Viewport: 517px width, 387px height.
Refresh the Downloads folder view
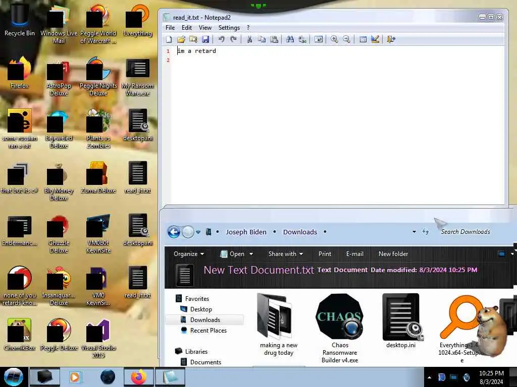pyautogui.click(x=426, y=232)
